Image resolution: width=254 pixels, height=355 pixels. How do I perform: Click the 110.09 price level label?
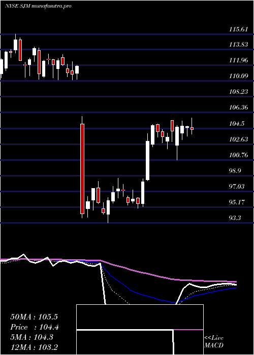tap(238, 76)
